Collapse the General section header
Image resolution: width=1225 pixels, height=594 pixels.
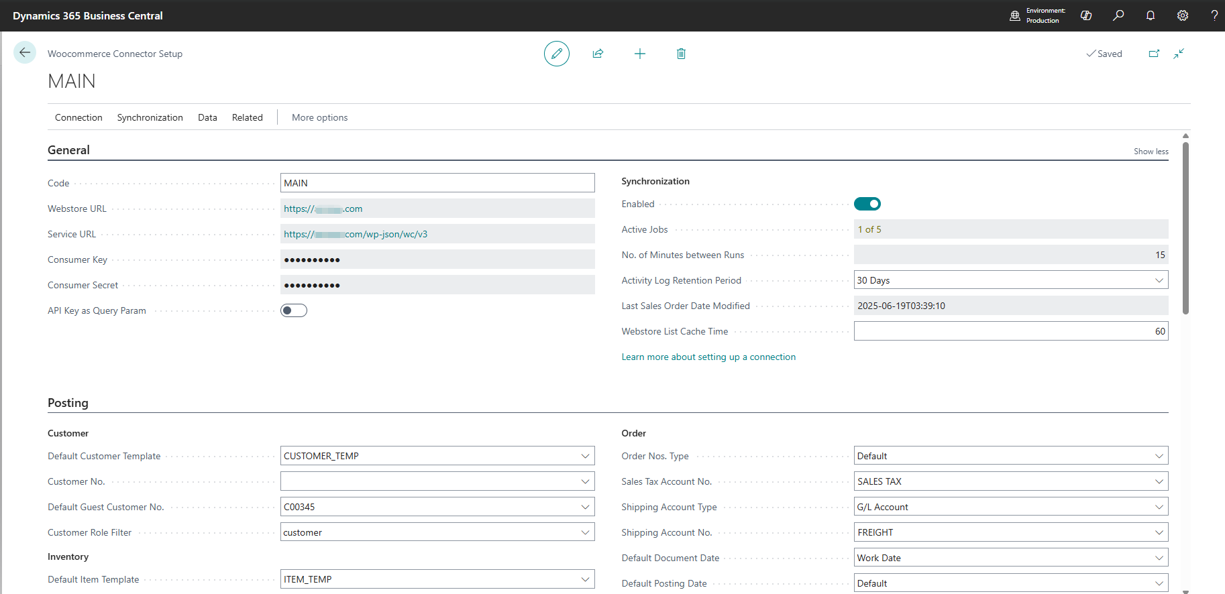click(68, 150)
